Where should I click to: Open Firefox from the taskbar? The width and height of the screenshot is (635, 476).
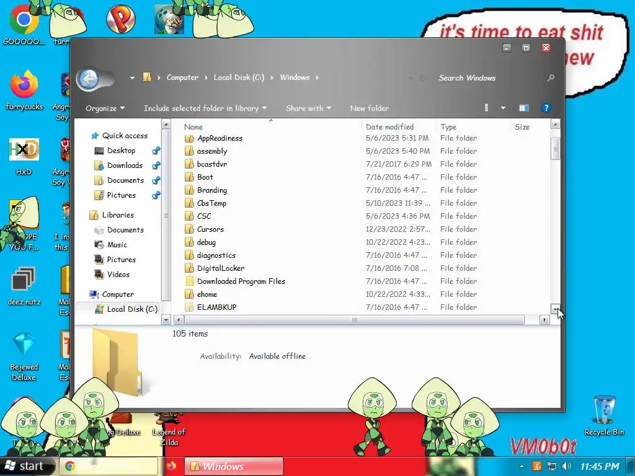(171, 466)
